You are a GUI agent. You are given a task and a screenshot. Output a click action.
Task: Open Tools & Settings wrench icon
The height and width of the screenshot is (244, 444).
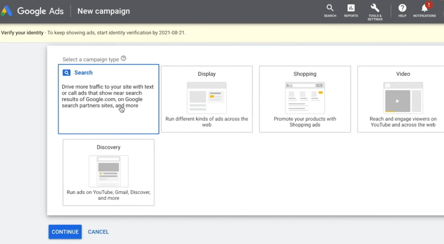click(375, 8)
